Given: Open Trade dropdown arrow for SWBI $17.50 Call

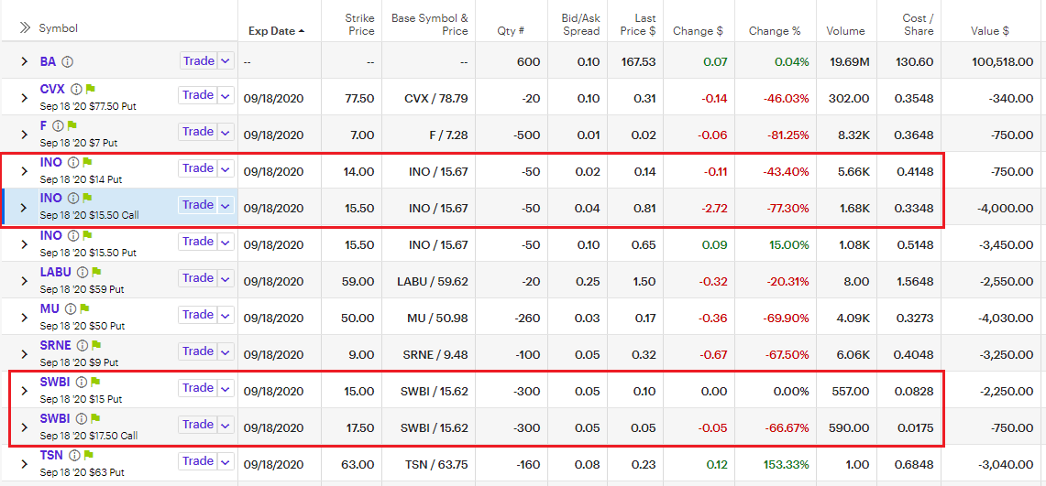Looking at the screenshot, I should pos(226,425).
